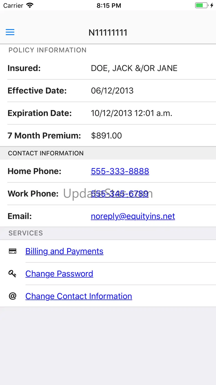Click the key password icon

tap(12, 274)
